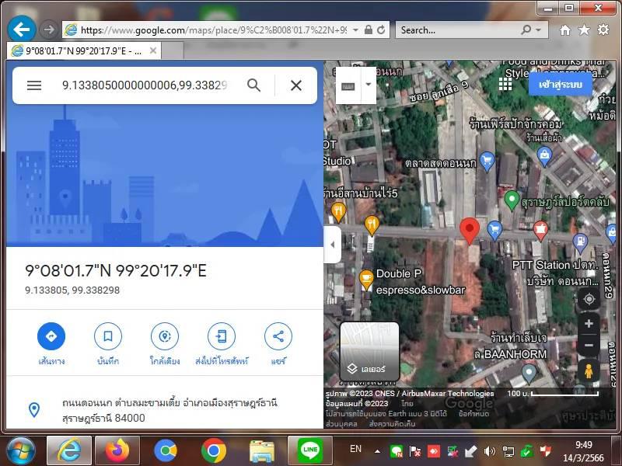Select the 9°08'01.7"N 99°20'17.9"E browser tab

pyautogui.click(x=84, y=50)
